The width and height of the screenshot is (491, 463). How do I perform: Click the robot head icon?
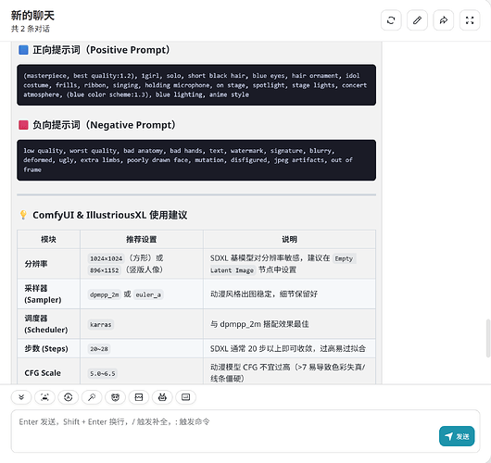pos(162,397)
